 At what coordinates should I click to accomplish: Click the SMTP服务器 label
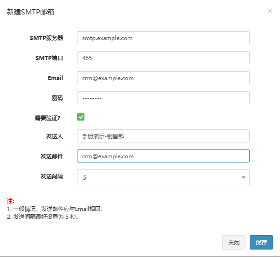coord(46,38)
